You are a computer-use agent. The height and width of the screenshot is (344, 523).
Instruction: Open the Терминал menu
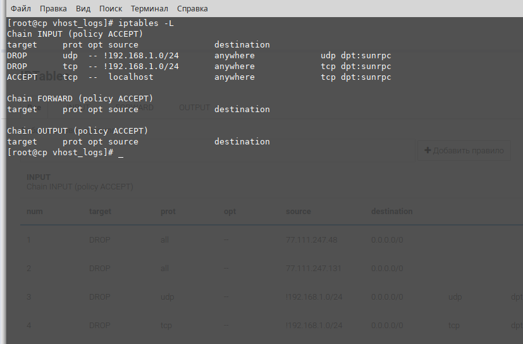149,9
